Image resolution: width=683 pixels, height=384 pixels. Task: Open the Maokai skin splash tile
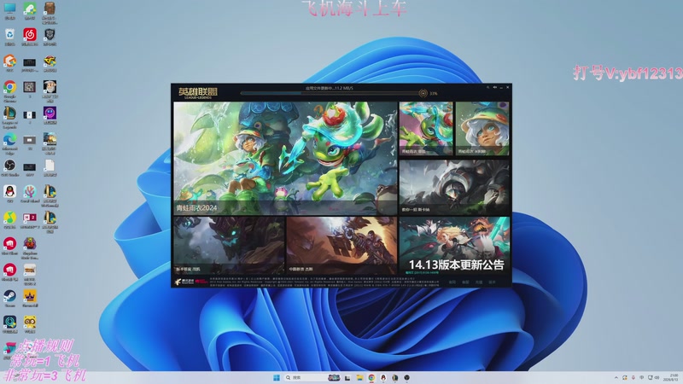coord(229,246)
